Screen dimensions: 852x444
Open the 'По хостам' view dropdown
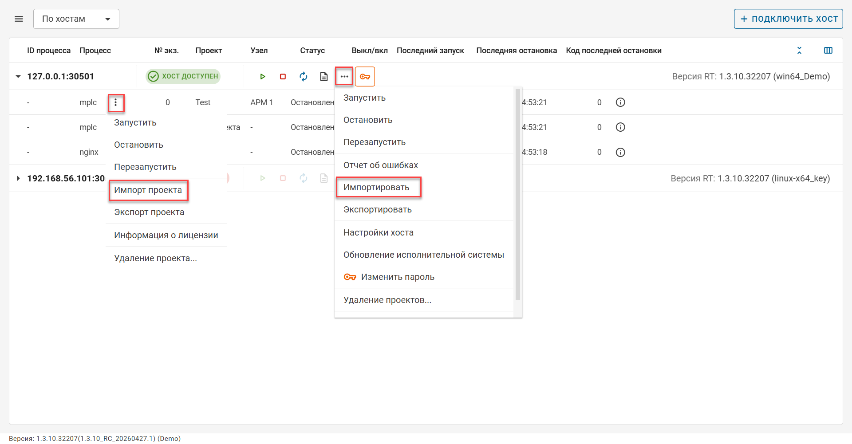tap(76, 19)
